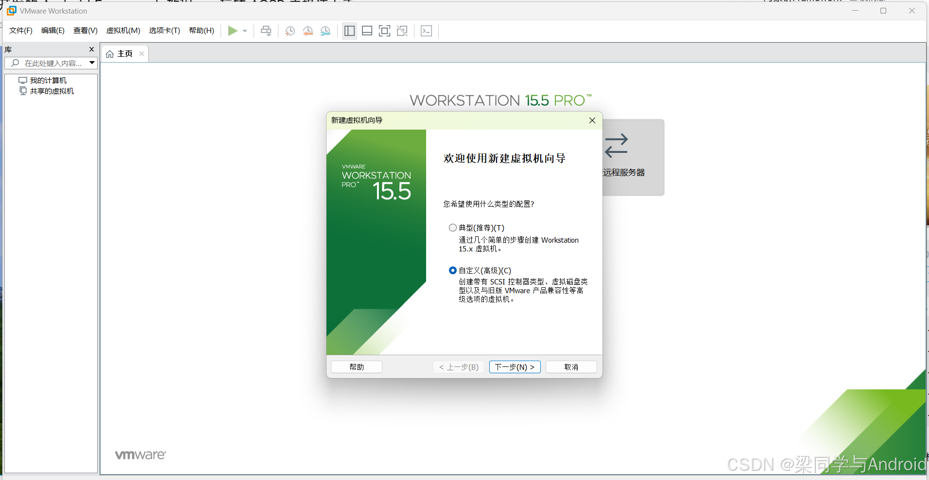The height and width of the screenshot is (480, 929).
Task: Open the 查看(V) menu
Action: [86, 31]
